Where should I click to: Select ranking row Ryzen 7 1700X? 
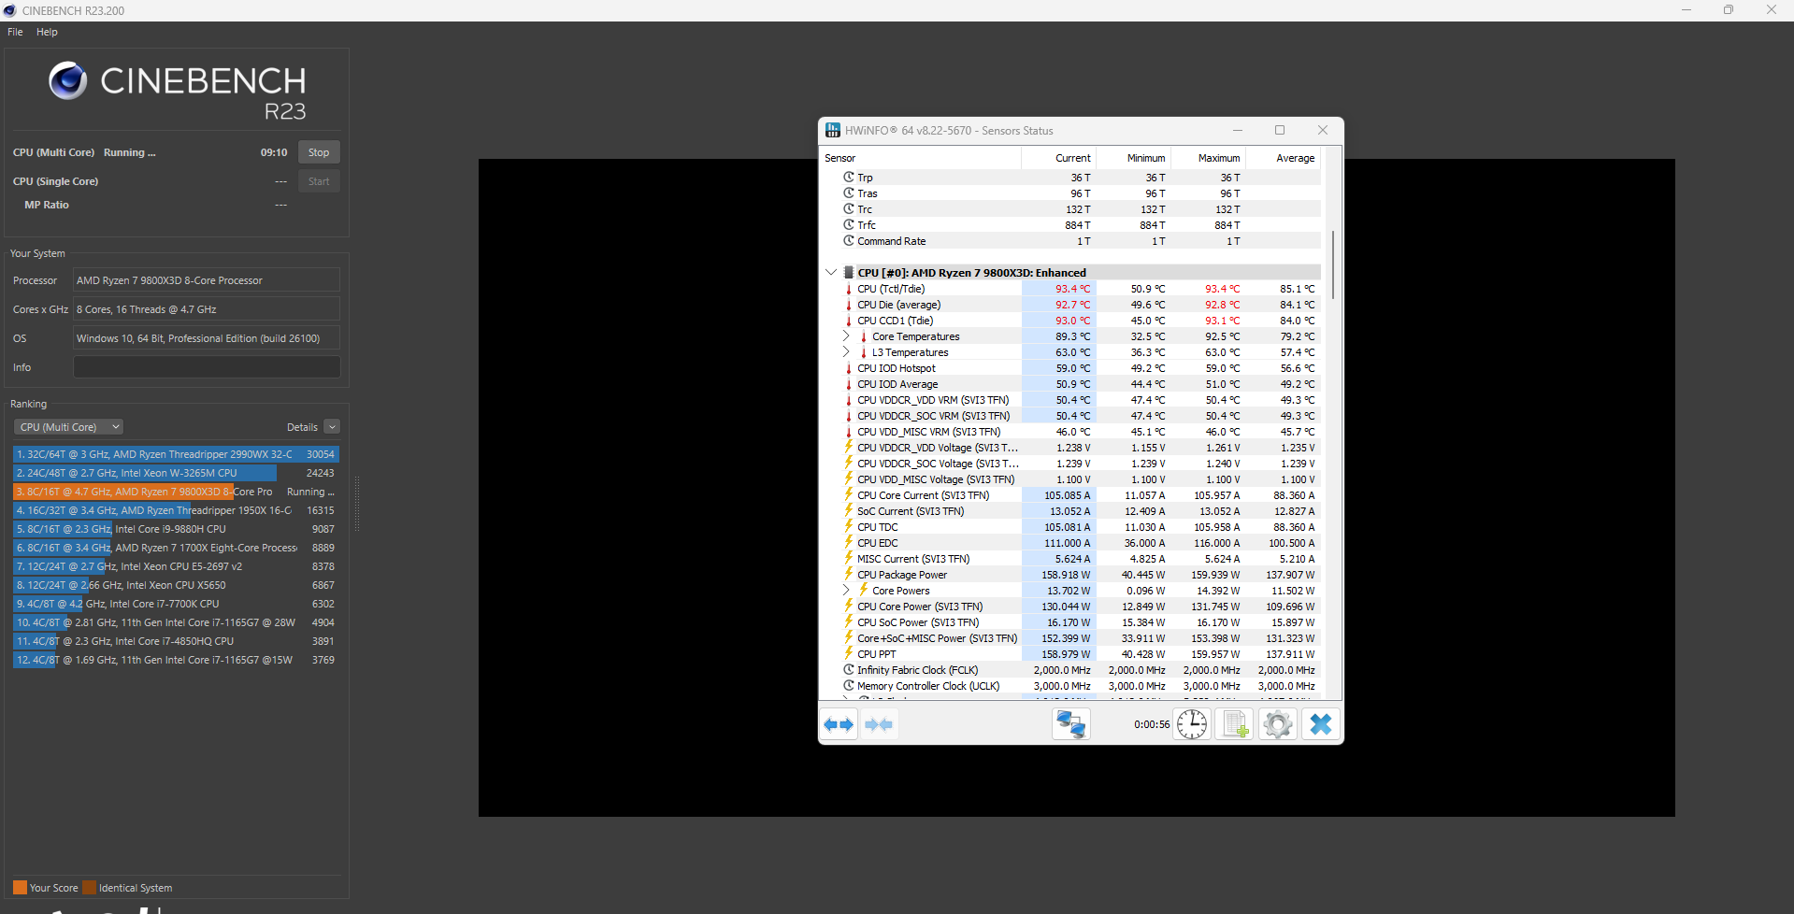click(176, 548)
